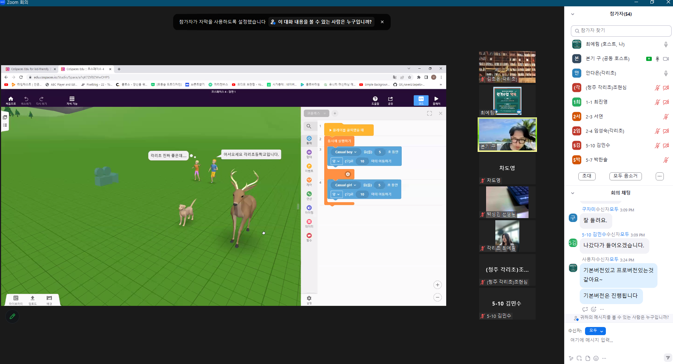
Task: Click the invite (초대) button
Action: pyautogui.click(x=587, y=176)
